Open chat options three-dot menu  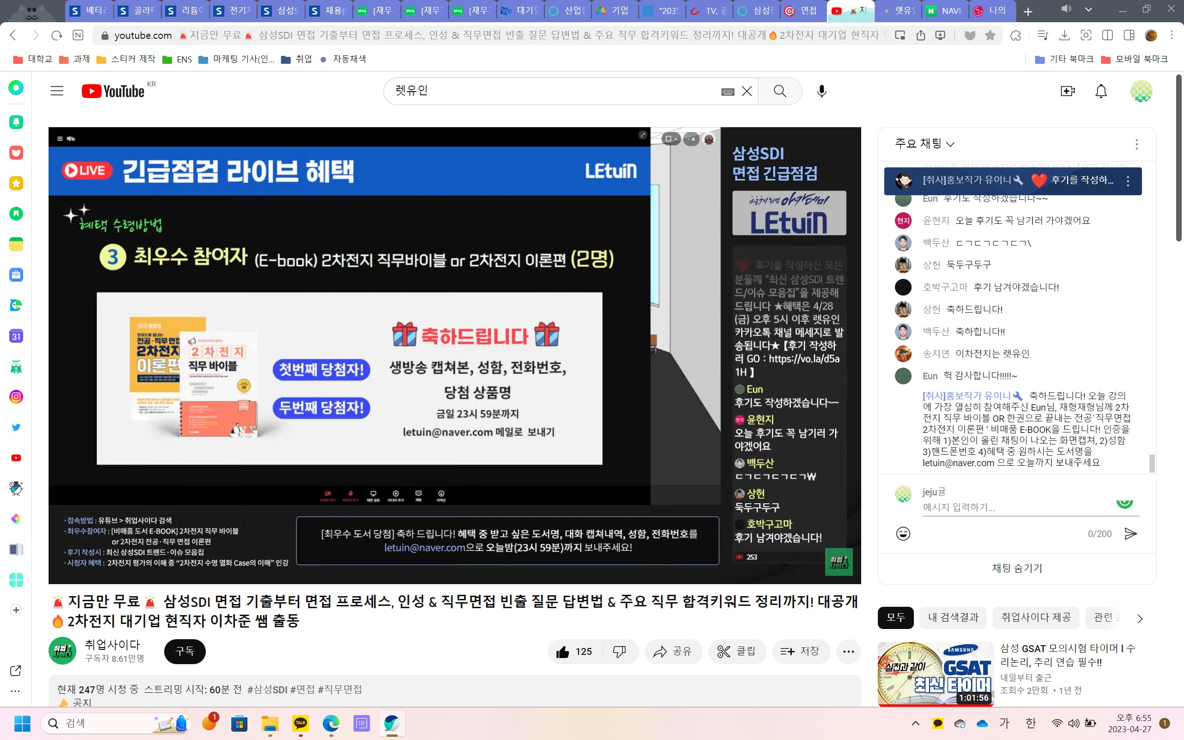1136,144
